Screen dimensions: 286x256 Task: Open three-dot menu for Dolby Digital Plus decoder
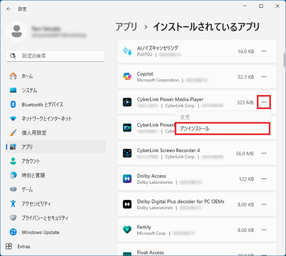click(264, 204)
